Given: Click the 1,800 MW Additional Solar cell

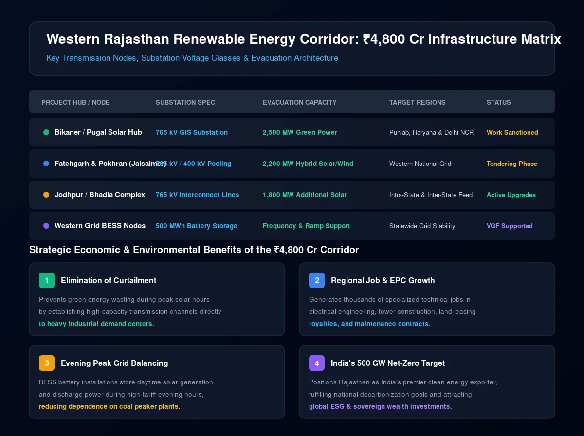Looking at the screenshot, I should point(305,195).
